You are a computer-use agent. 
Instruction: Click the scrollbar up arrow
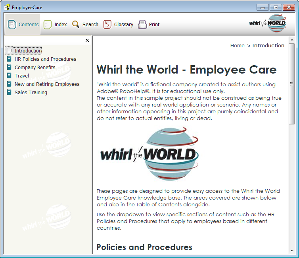[292, 40]
